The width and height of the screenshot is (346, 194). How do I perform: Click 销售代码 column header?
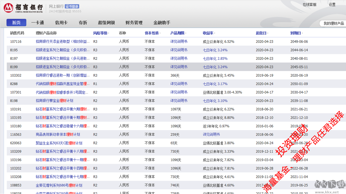click(17, 33)
